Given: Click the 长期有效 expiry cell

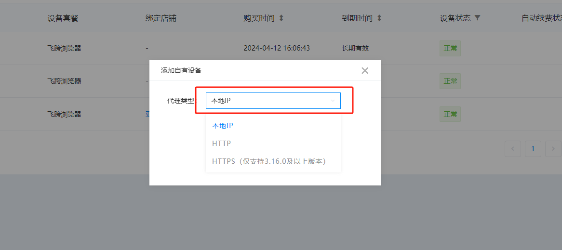Looking at the screenshot, I should (x=355, y=48).
